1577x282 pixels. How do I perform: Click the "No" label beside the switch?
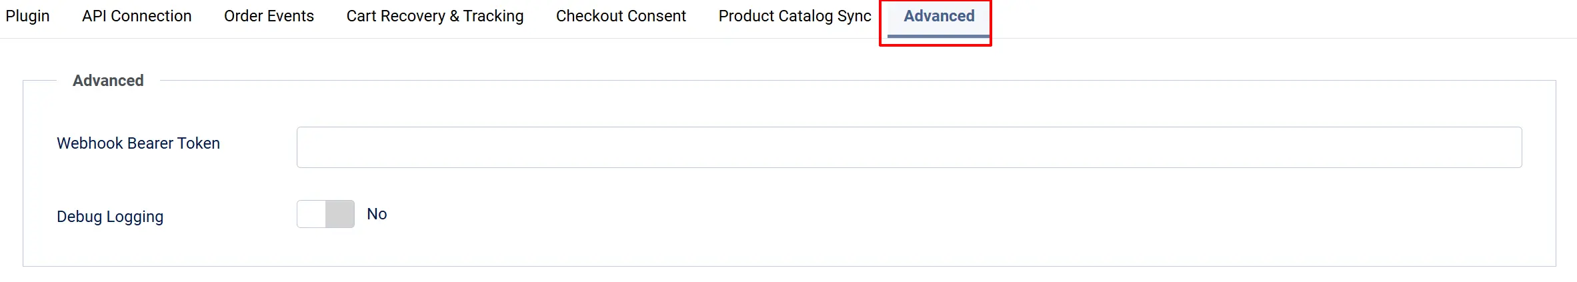coord(377,214)
